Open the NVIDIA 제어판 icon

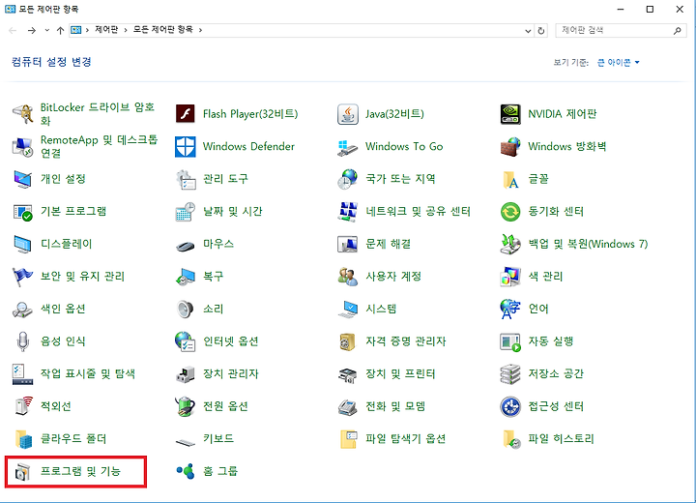510,114
